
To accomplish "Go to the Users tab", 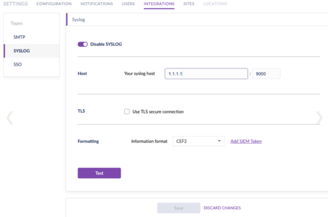I will 128,4.
